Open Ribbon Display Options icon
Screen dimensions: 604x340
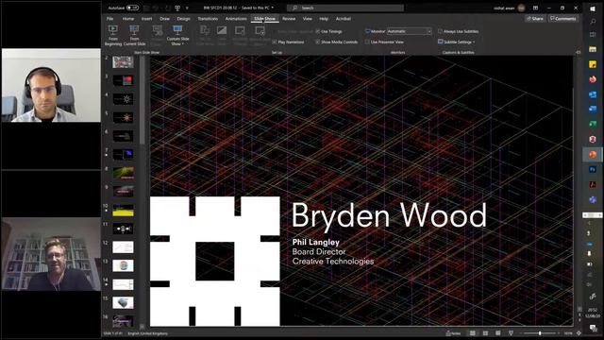click(x=535, y=8)
